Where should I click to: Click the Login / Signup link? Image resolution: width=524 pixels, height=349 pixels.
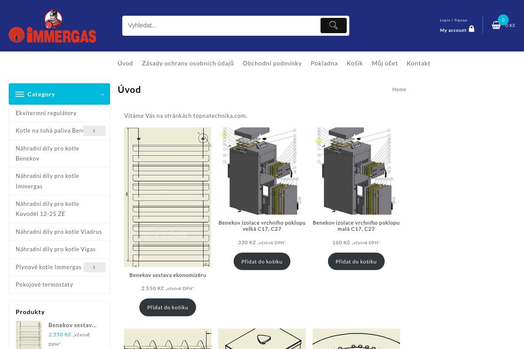(453, 20)
